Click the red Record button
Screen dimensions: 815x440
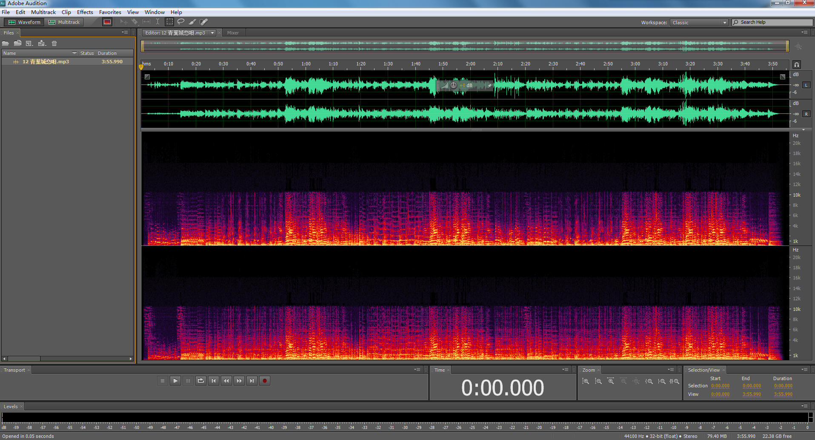pos(265,381)
